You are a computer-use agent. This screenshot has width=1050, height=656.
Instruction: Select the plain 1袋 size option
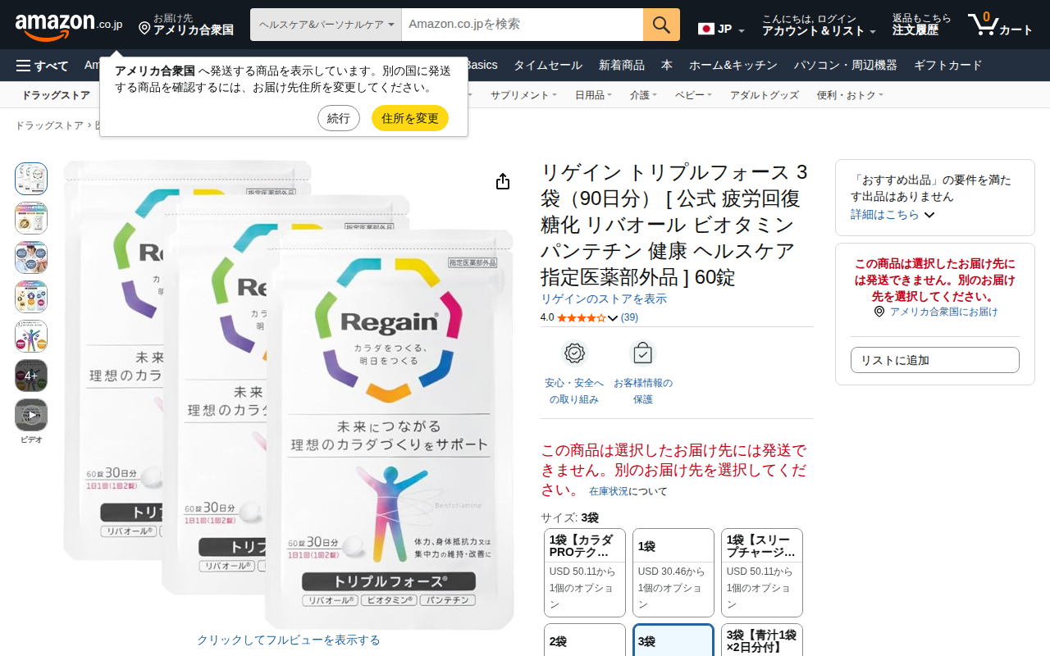coord(673,572)
